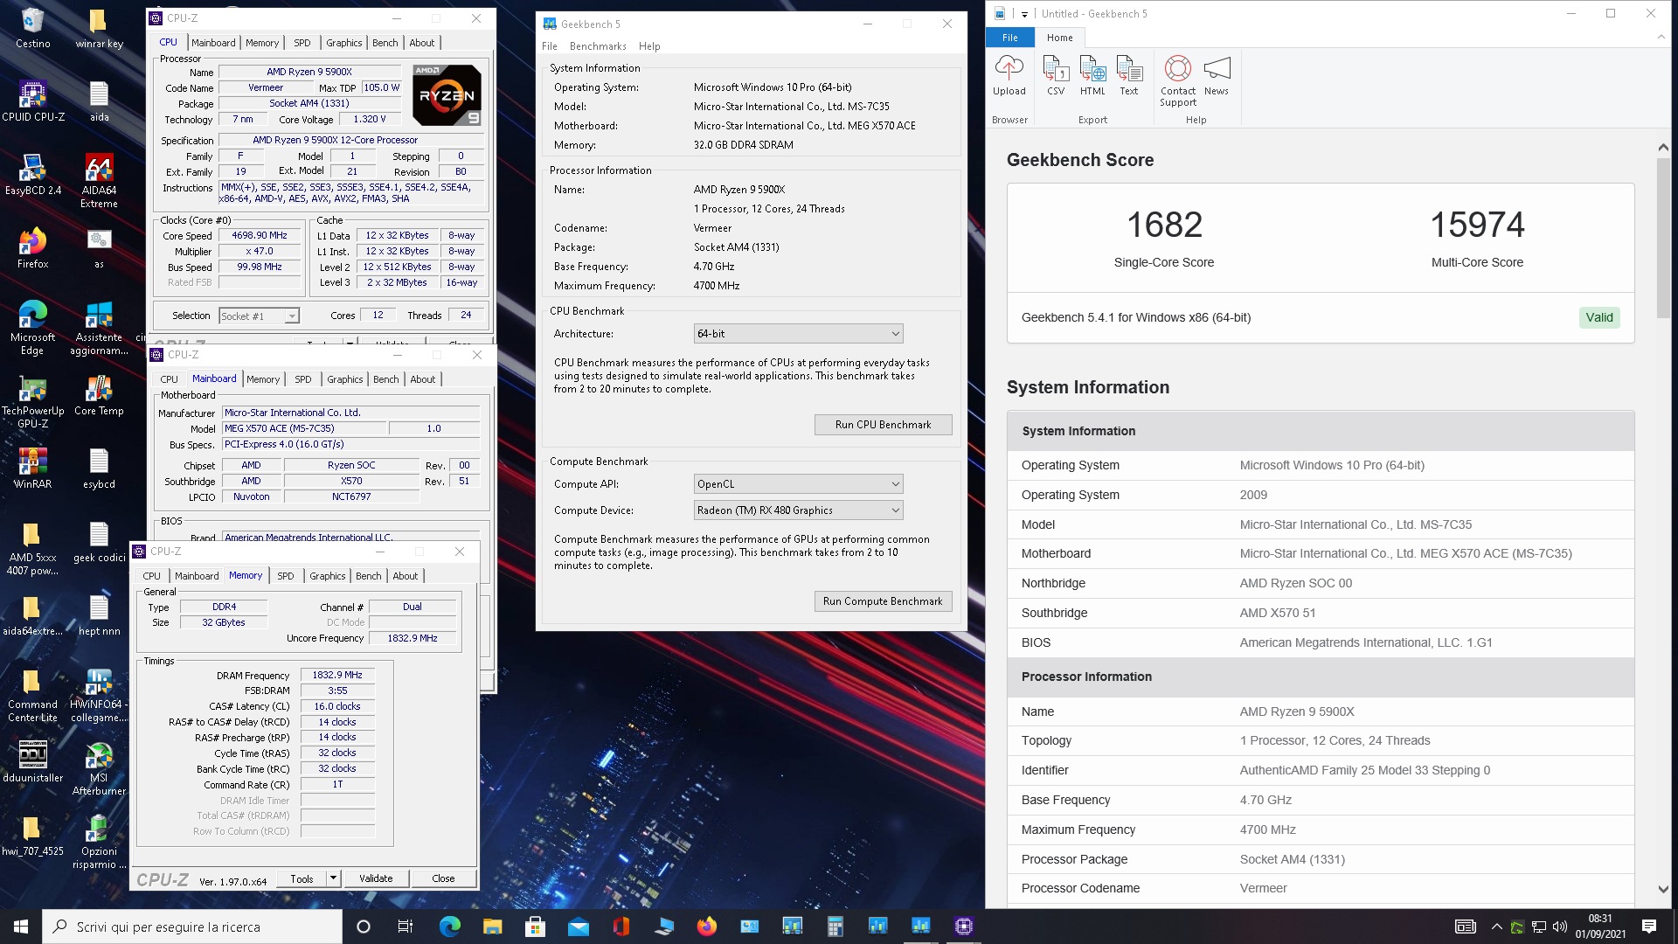The image size is (1678, 944).
Task: Expand the Tools dropdown arrow in CPU-Z
Action: [x=333, y=878]
